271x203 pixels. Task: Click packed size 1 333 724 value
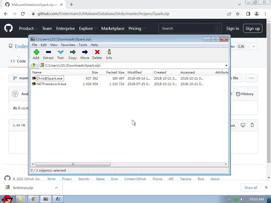[x=117, y=84]
